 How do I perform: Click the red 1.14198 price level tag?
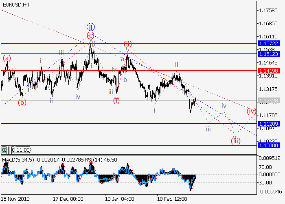tap(268, 71)
